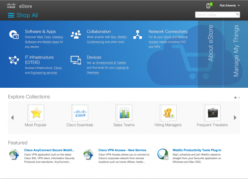248x179 pixels.
Task: Click WebEx Productivity Tools product icon
Action: [x=163, y=154]
